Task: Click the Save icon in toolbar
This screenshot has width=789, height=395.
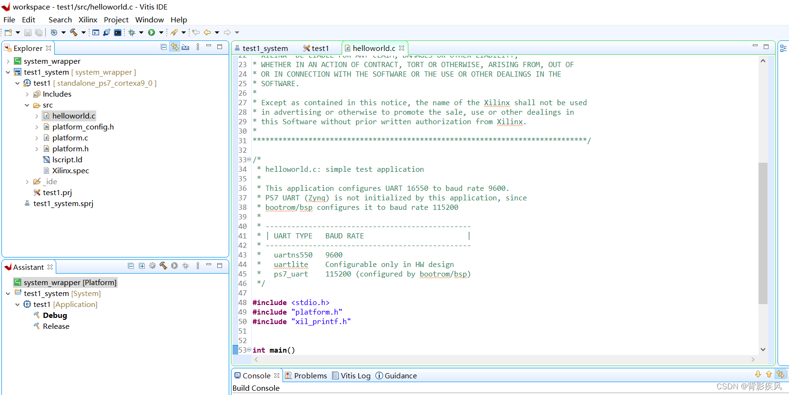Action: 28,32
